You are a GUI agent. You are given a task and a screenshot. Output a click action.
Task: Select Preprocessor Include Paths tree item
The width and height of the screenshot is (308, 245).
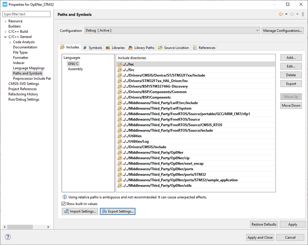coord(32,78)
